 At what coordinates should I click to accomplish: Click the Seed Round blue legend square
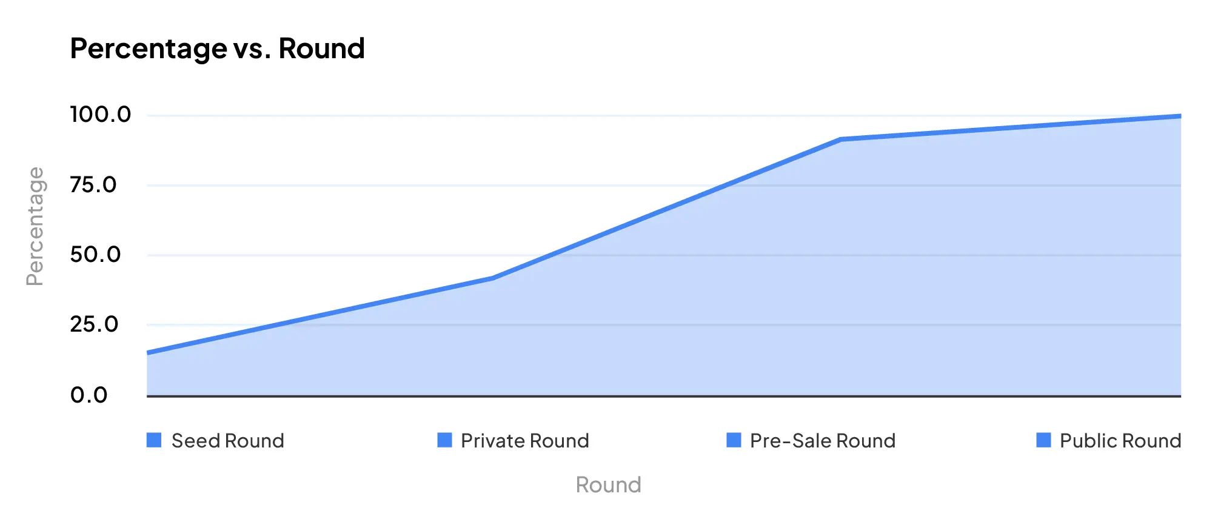[x=154, y=440]
